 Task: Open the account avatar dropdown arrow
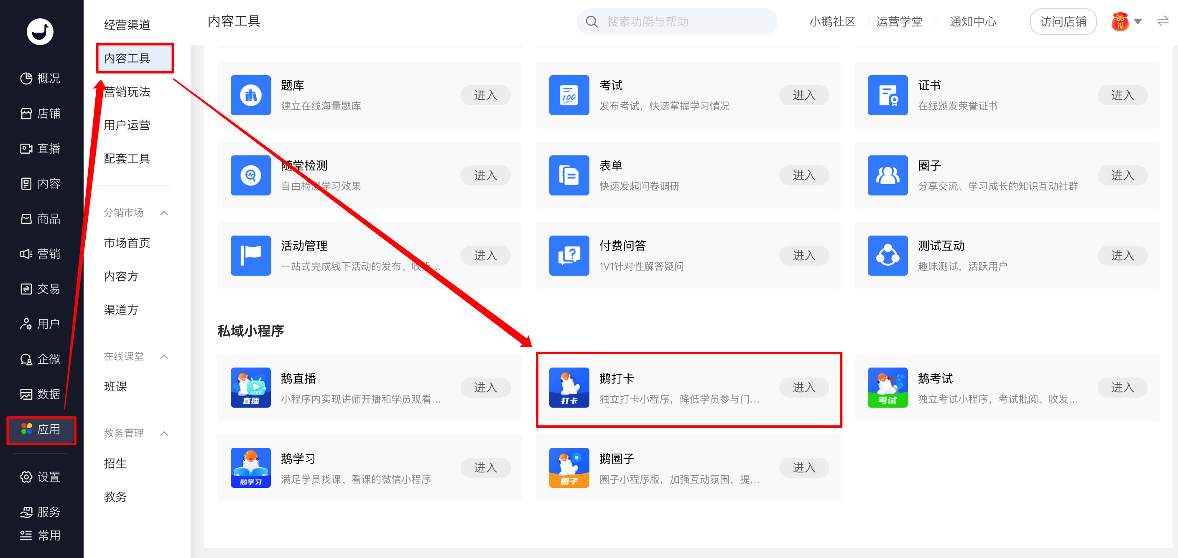(x=1138, y=21)
